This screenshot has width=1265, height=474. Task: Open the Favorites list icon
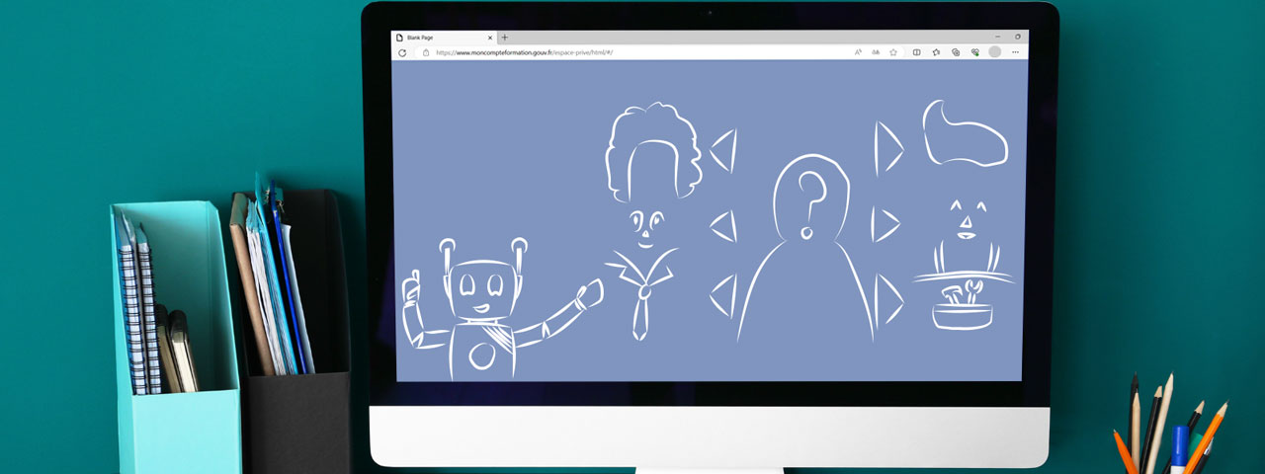click(x=936, y=52)
